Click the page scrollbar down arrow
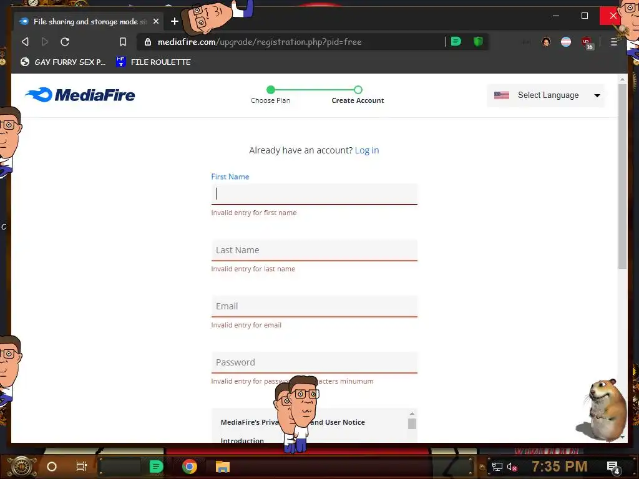 [622, 437]
